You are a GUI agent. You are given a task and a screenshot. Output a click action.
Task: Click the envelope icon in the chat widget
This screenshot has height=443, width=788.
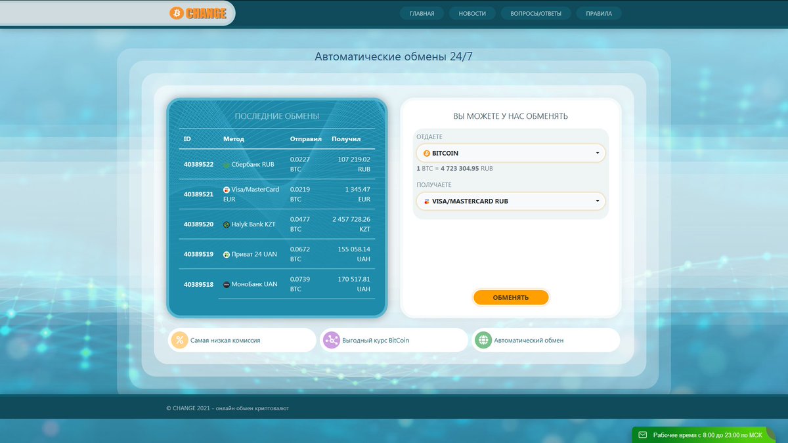pyautogui.click(x=643, y=435)
